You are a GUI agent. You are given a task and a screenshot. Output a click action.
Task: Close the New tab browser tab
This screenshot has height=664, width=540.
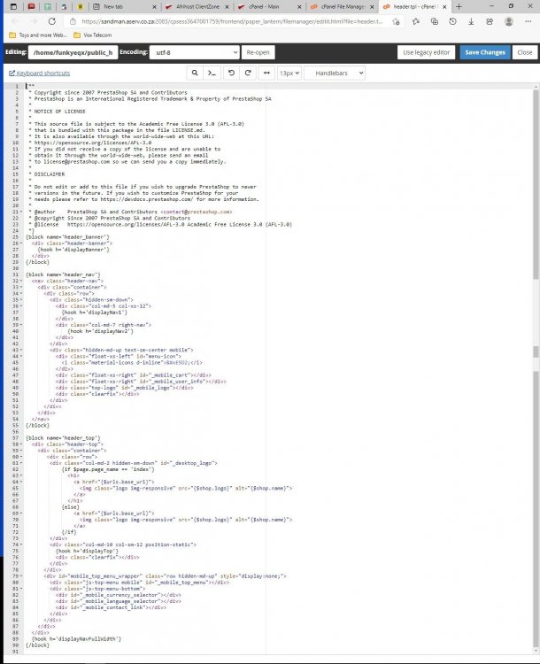(154, 7)
